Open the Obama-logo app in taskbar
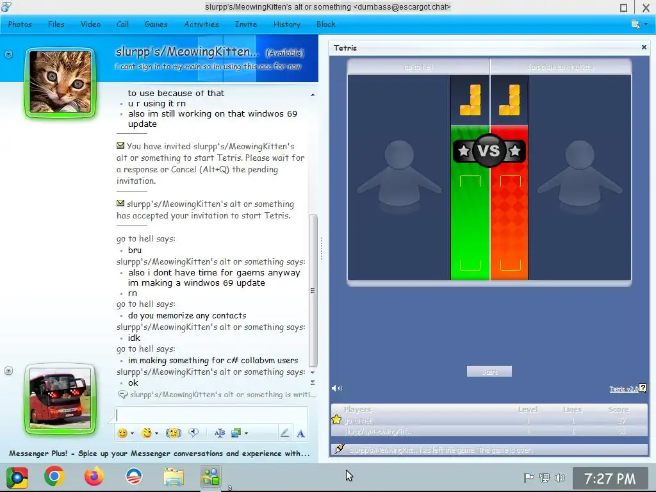 tap(134, 477)
